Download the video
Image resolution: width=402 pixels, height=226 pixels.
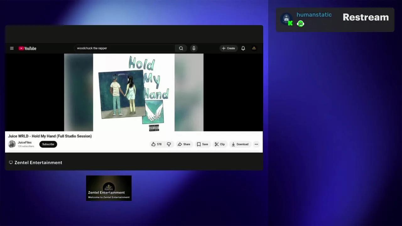point(240,144)
